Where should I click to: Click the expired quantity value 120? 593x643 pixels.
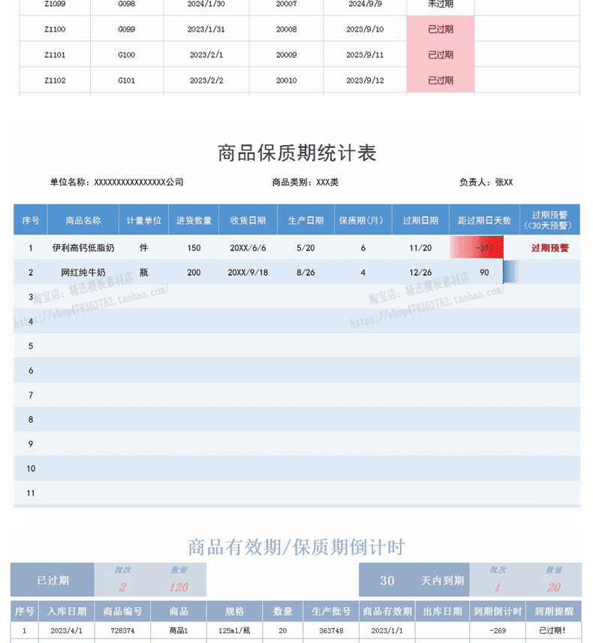point(179,587)
